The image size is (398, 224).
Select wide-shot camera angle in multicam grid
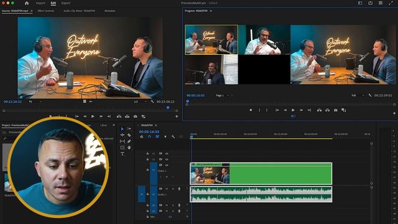[x=211, y=40]
